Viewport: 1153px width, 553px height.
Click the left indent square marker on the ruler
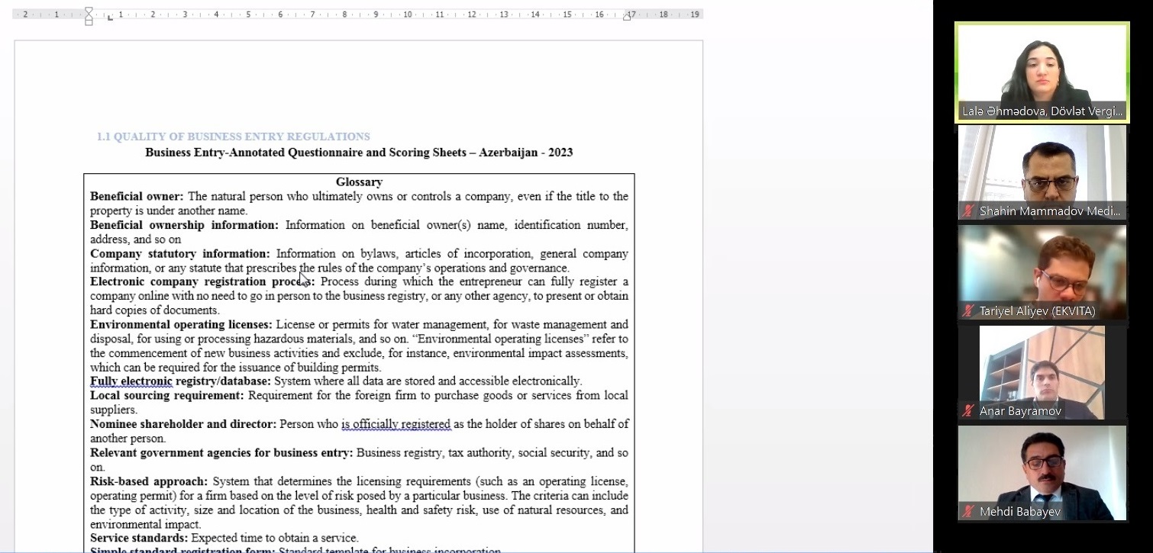tap(89, 22)
